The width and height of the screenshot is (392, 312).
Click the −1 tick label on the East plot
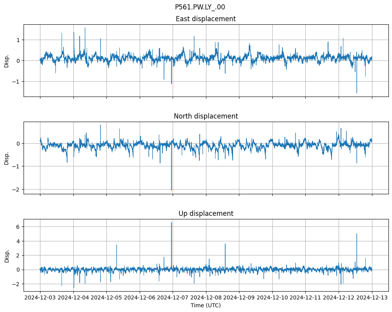(16, 82)
